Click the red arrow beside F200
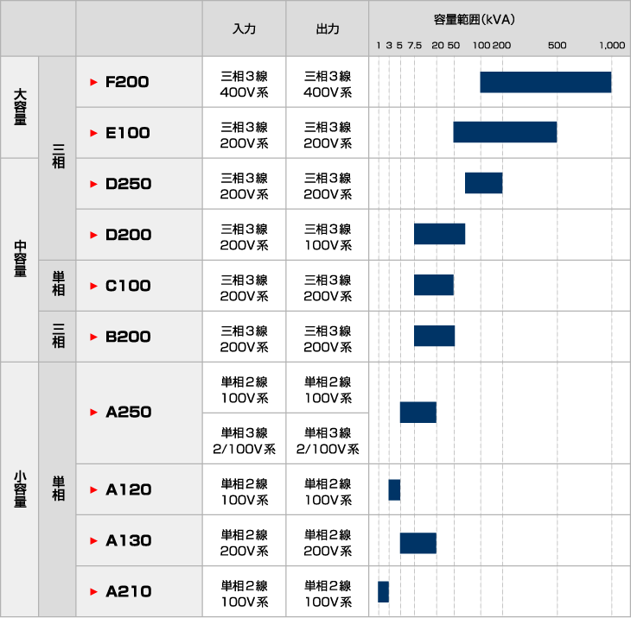The image size is (631, 618). [93, 83]
